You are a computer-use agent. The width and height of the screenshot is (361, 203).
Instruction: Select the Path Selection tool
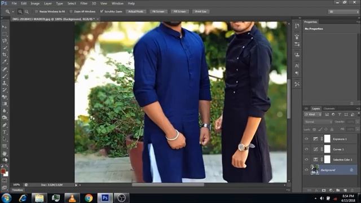[5, 139]
